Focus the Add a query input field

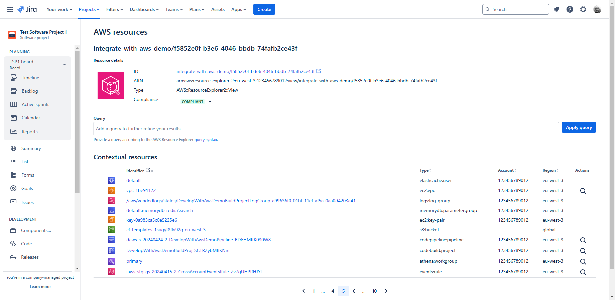pos(326,129)
